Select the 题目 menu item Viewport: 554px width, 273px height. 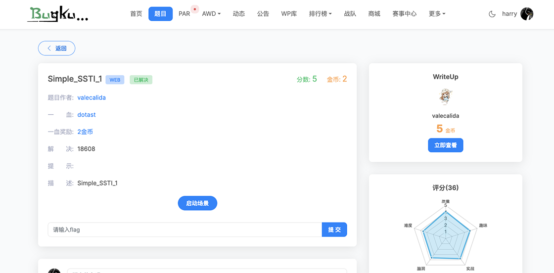(x=160, y=14)
